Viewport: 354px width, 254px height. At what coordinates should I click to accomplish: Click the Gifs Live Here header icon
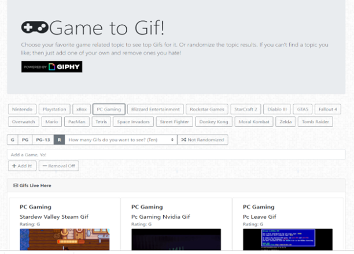pos(16,185)
